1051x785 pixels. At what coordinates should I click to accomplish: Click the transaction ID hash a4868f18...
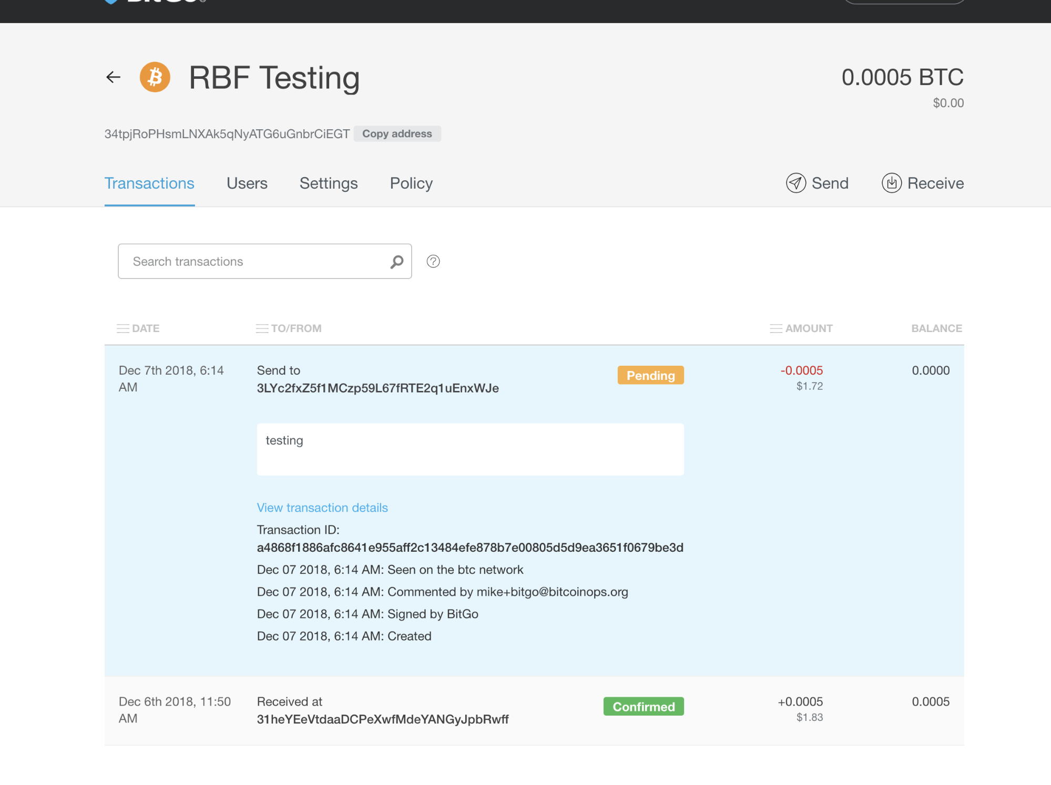[470, 548]
